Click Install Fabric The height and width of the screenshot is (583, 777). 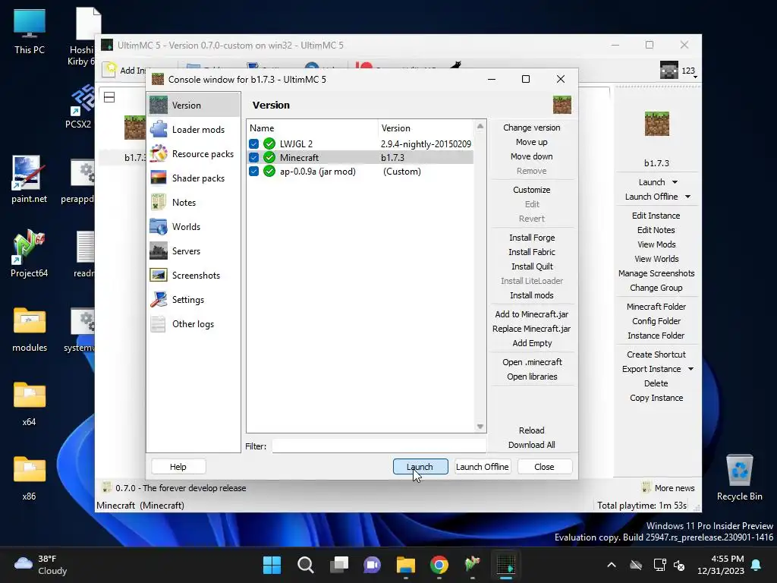(532, 252)
